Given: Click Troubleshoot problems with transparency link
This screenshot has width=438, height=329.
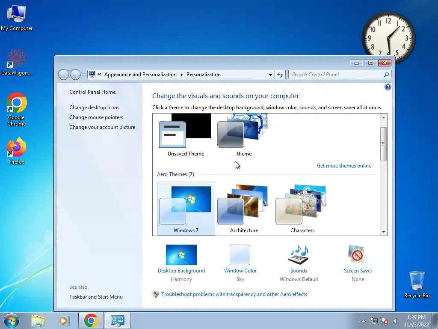Looking at the screenshot, I should 234,294.
